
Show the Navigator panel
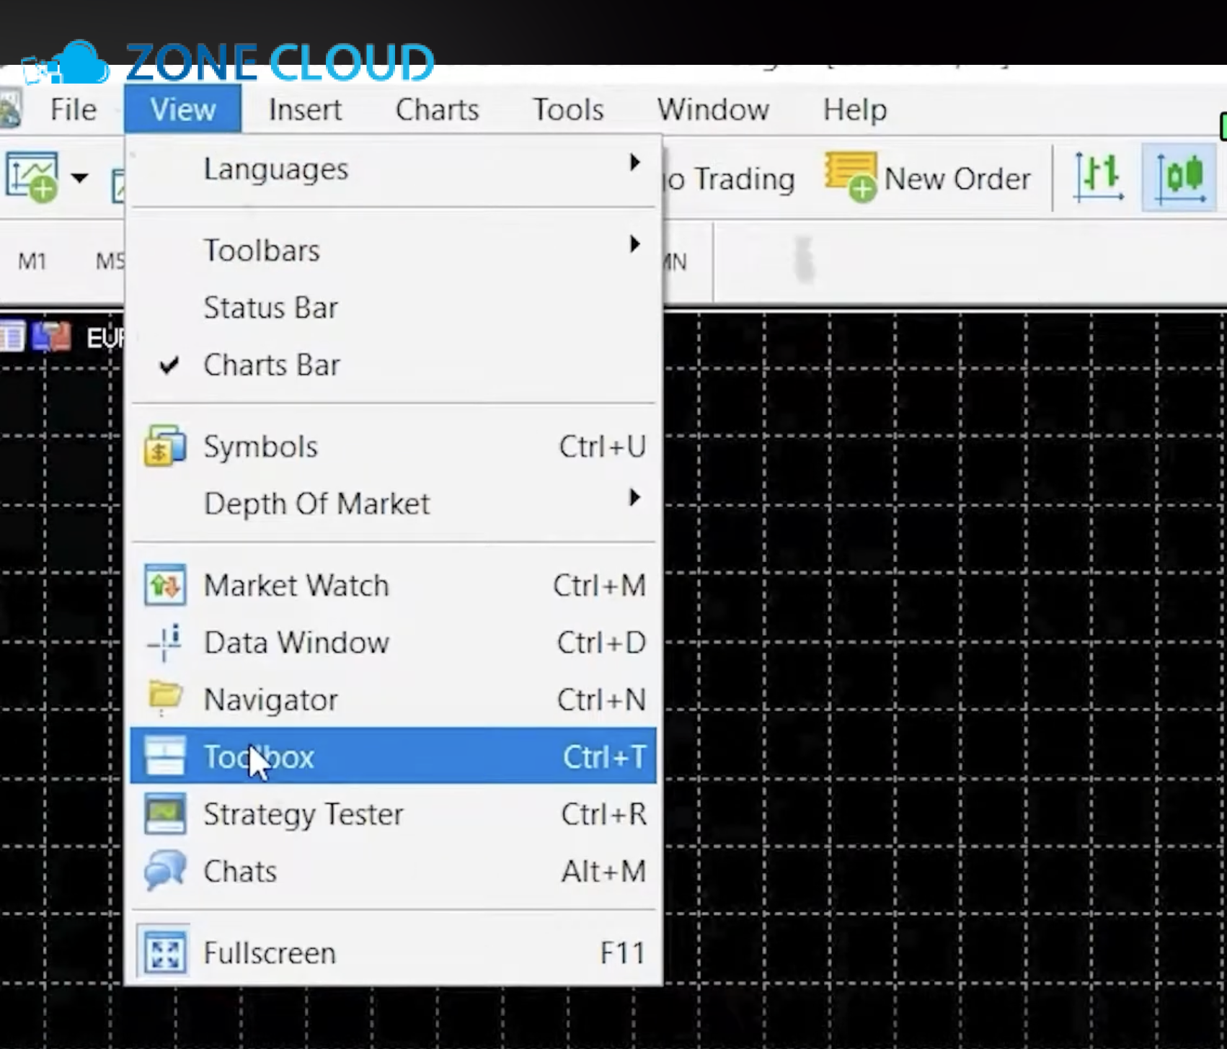(x=393, y=700)
